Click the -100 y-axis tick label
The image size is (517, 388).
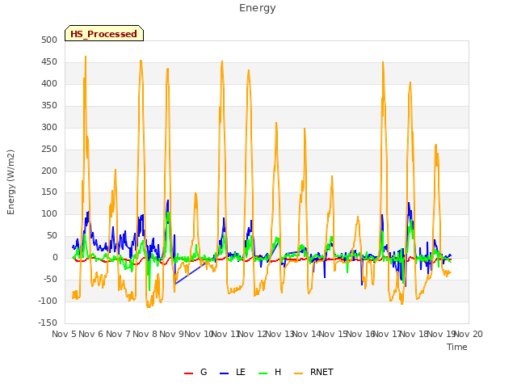[x=48, y=301]
